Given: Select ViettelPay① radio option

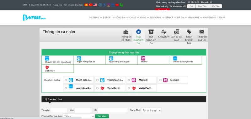Looking at the screenshot, I should pyautogui.click(x=129, y=88).
